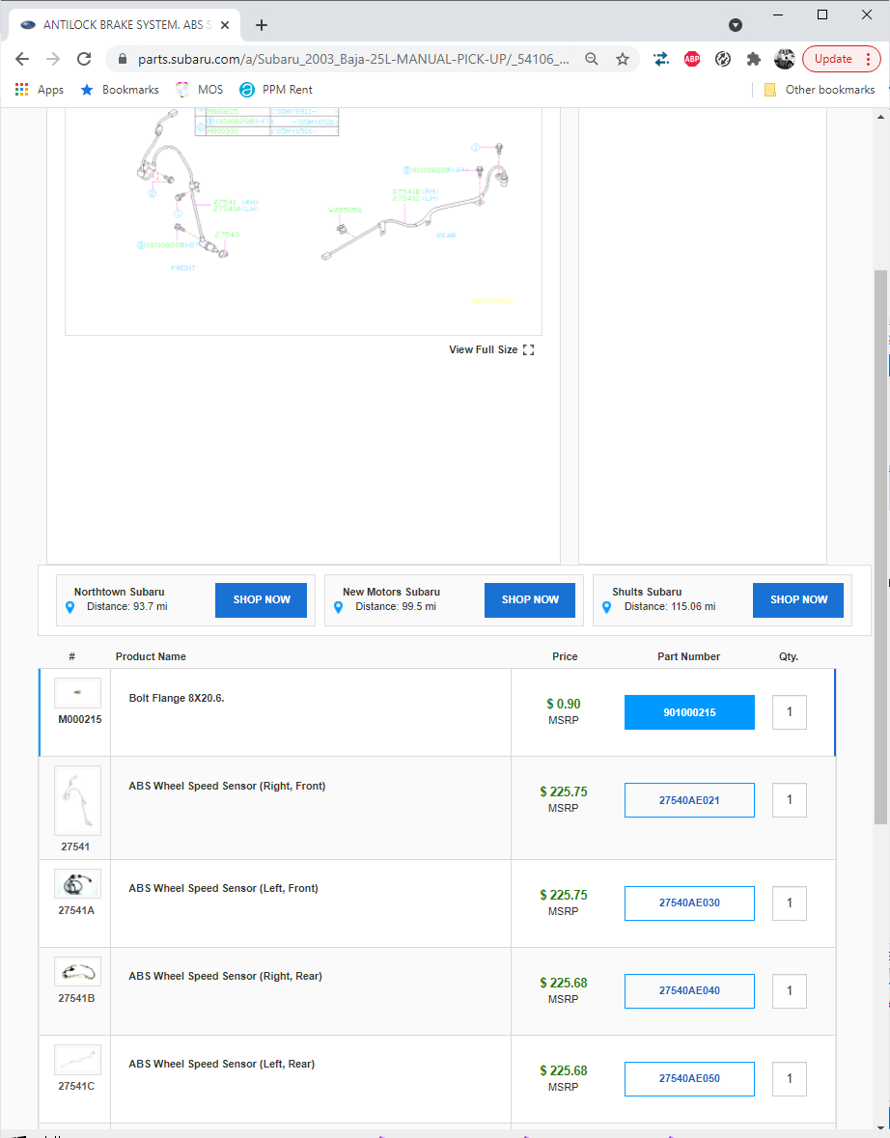The height and width of the screenshot is (1138, 890).
Task: Shop now at Shults Subaru
Action: [x=798, y=600]
